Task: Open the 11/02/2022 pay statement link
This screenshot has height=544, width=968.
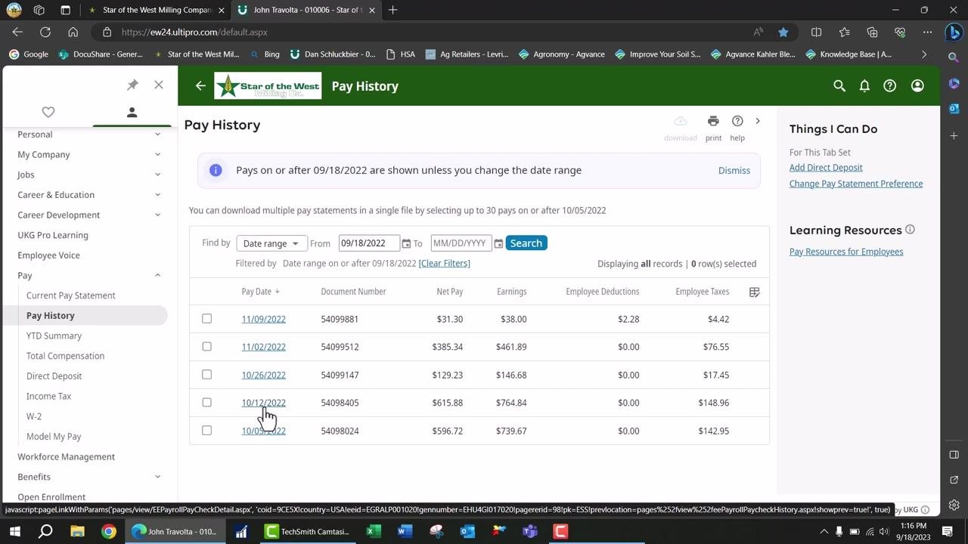Action: click(263, 347)
